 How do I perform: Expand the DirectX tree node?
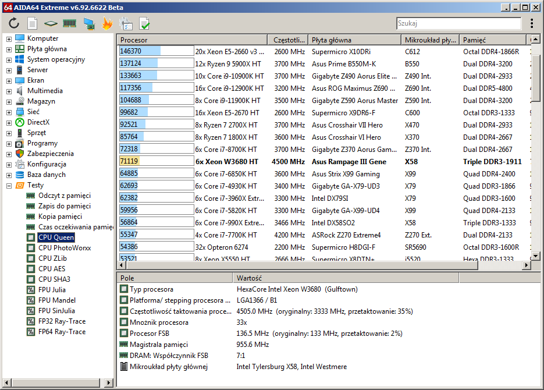click(x=9, y=122)
